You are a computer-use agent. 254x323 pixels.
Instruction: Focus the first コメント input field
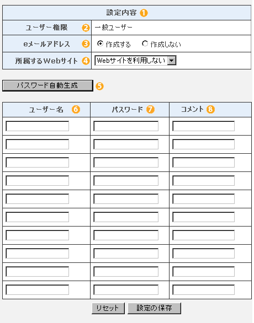point(203,126)
